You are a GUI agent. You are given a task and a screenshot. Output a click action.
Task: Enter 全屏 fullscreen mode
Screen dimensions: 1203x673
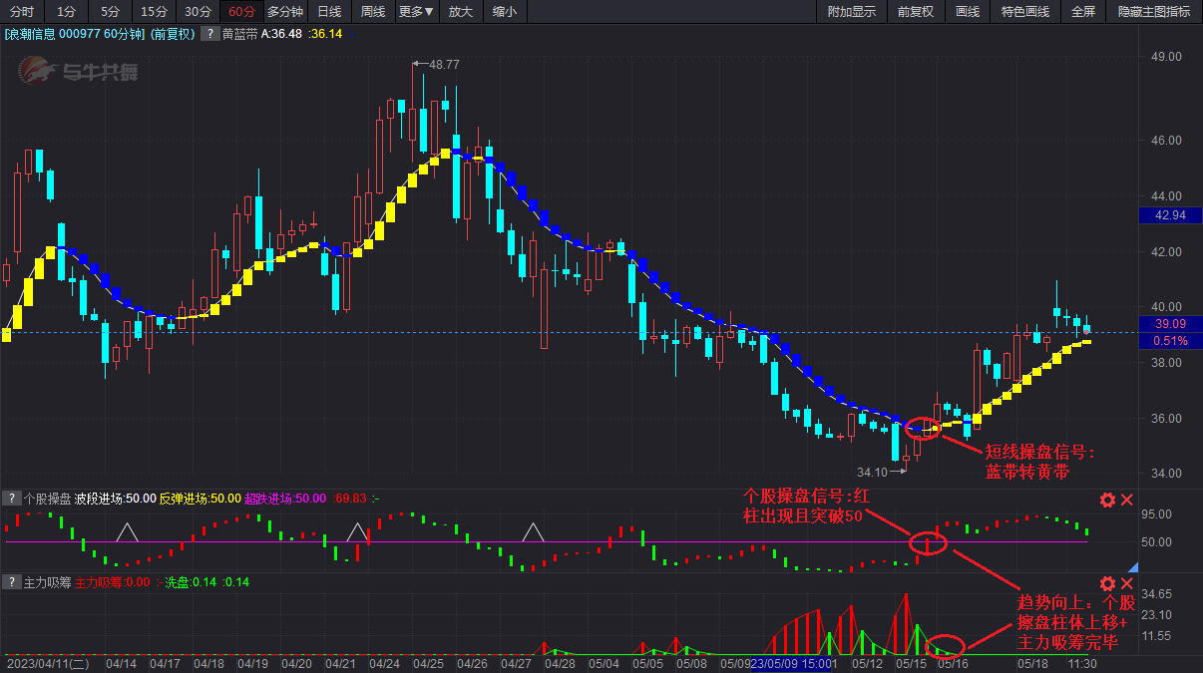pos(1083,12)
